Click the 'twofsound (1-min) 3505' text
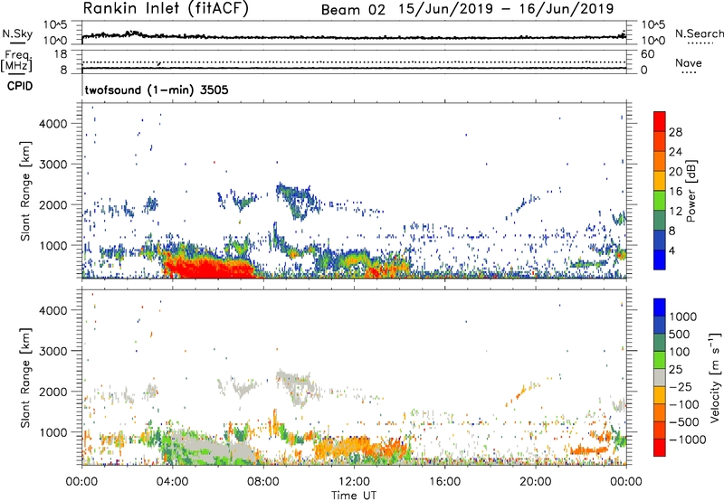This screenshot has height=501, width=724. point(157,90)
